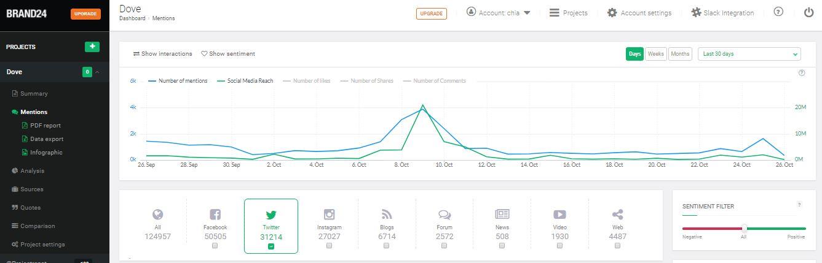Toggle Show sentiment on chart
Screen dimensions: 822x263
coord(228,54)
